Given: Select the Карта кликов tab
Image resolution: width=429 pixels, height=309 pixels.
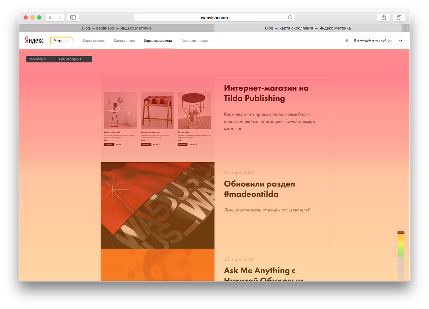Looking at the screenshot, I should [x=124, y=41].
